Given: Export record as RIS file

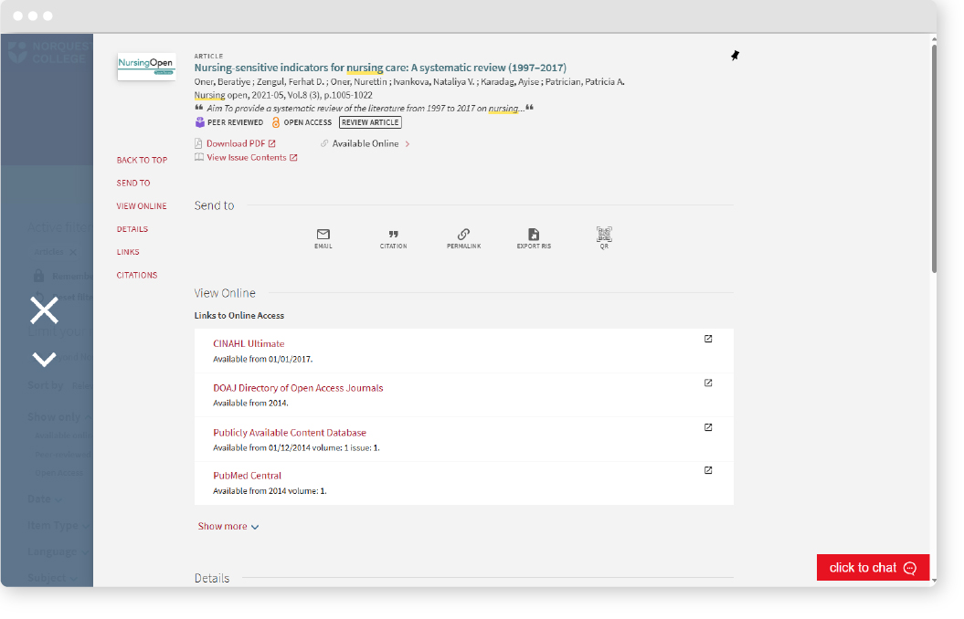Looking at the screenshot, I should 534,238.
